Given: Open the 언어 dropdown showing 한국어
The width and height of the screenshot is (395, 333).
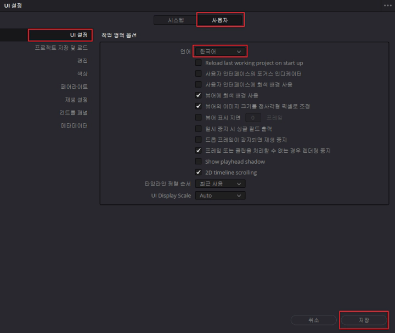Looking at the screenshot, I should pos(220,51).
